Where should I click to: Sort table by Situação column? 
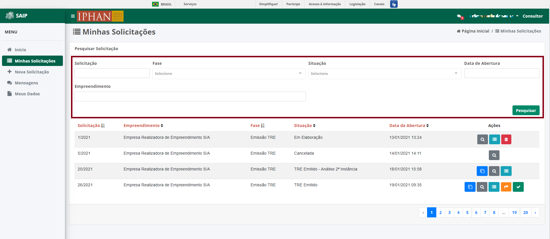[305, 126]
